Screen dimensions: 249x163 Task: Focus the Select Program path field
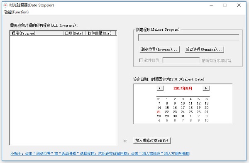tap(189, 37)
